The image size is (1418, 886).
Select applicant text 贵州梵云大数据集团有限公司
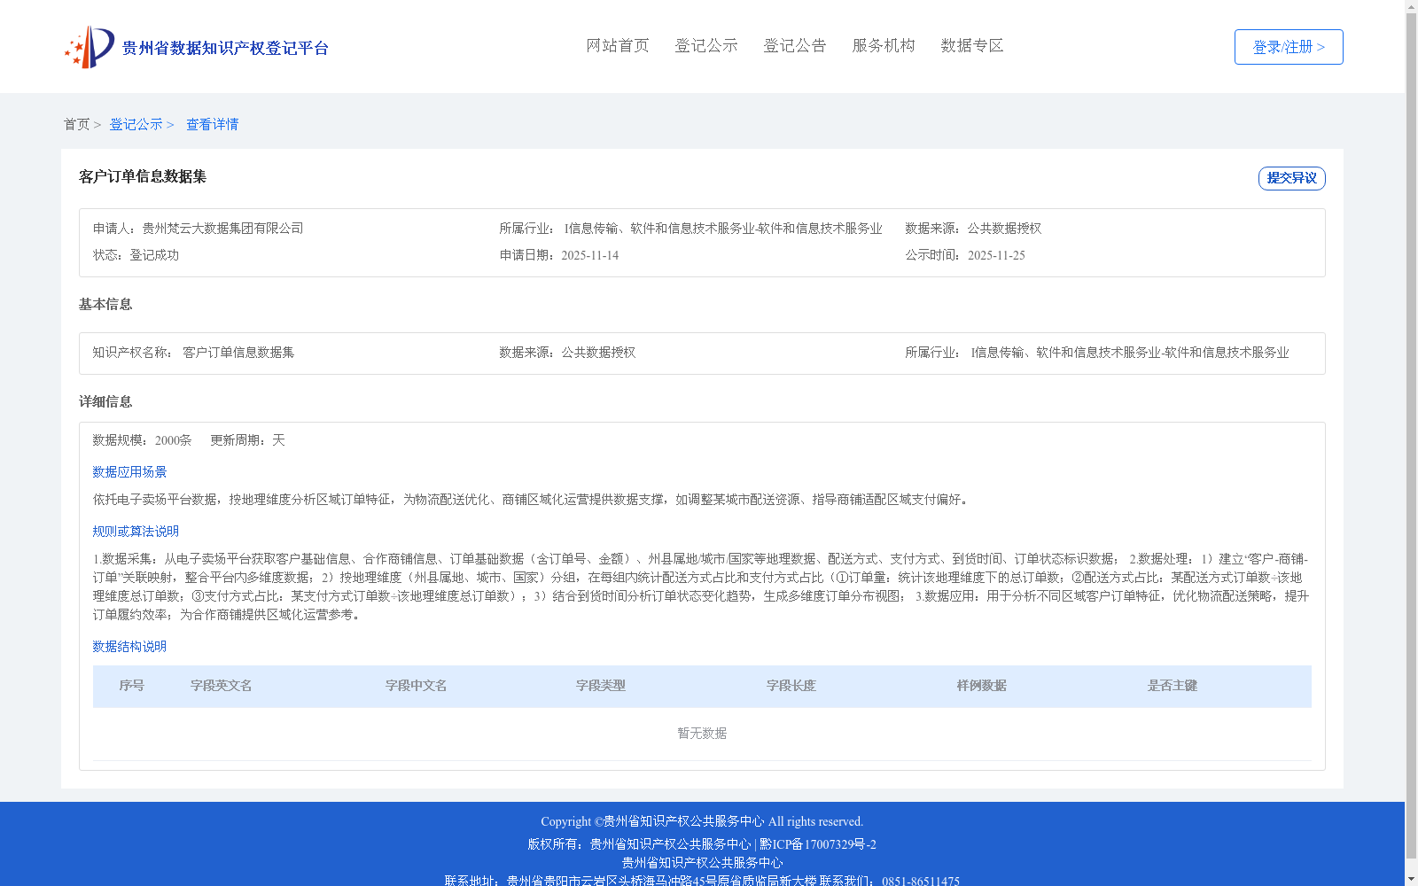tap(222, 229)
